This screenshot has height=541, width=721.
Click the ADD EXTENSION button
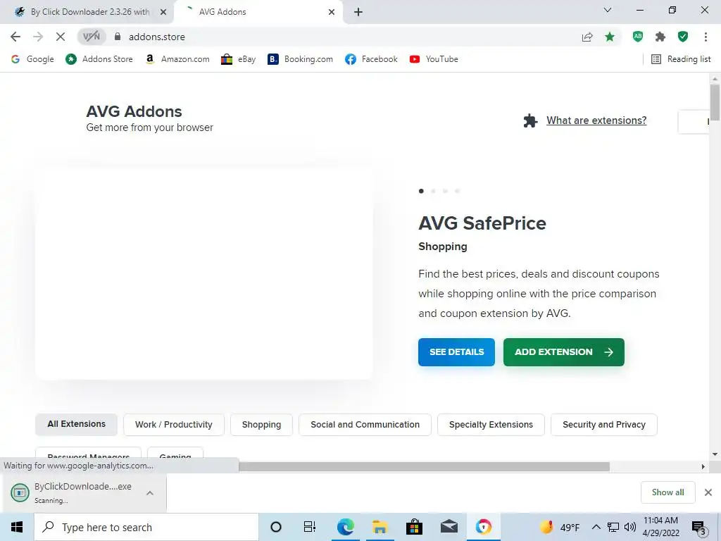pyautogui.click(x=564, y=352)
